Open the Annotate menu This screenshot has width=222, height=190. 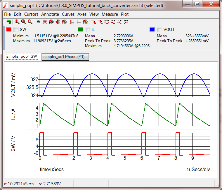[50, 14]
